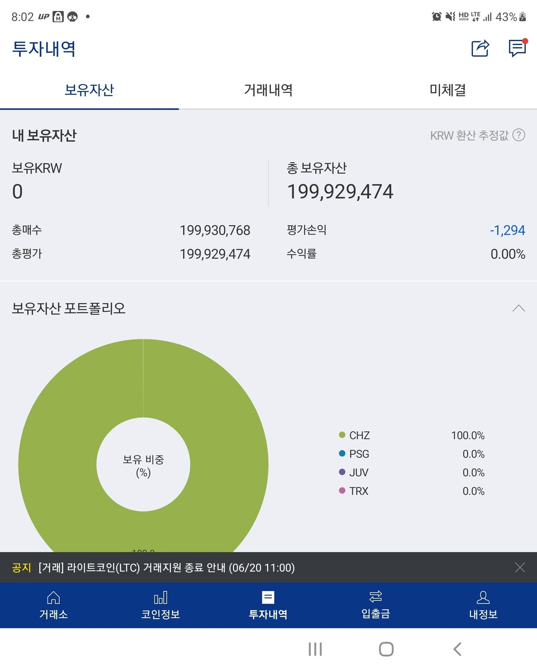The width and height of the screenshot is (537, 672).
Task: Collapse the 보유자산 포트폴리오 section
Action: 519,308
